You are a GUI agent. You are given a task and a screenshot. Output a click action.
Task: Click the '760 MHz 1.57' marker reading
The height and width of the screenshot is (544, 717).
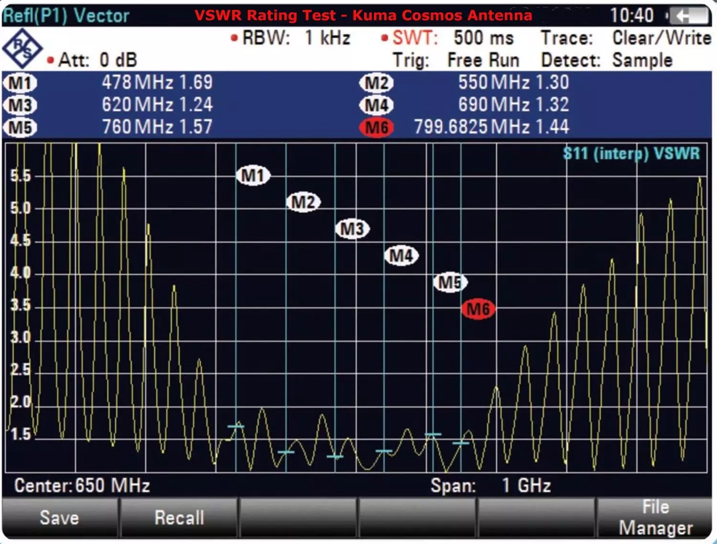[157, 127]
